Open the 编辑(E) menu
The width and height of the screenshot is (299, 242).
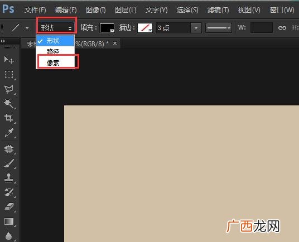click(66, 10)
